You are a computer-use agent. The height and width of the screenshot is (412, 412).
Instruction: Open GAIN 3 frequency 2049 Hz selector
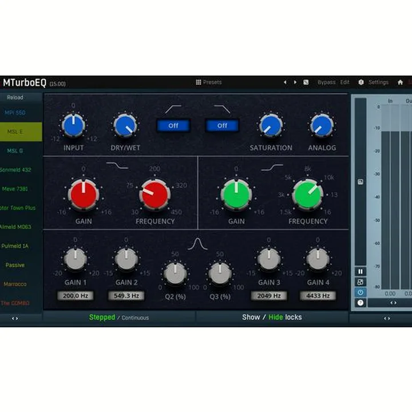[269, 296]
